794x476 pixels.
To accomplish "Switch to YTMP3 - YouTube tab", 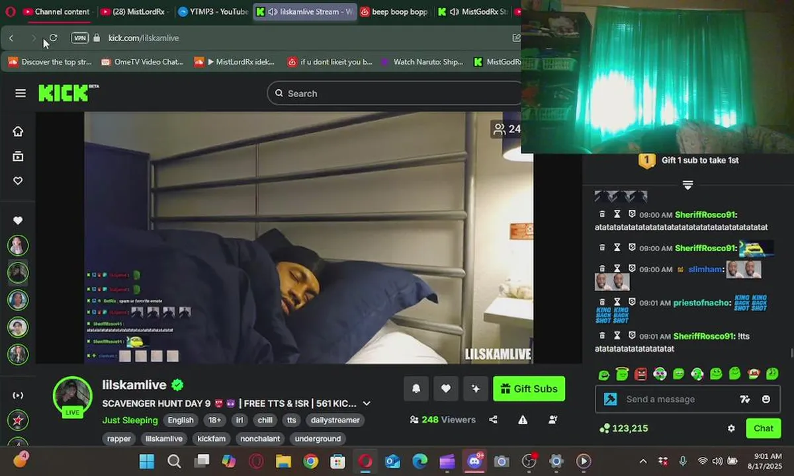I will pos(213,12).
